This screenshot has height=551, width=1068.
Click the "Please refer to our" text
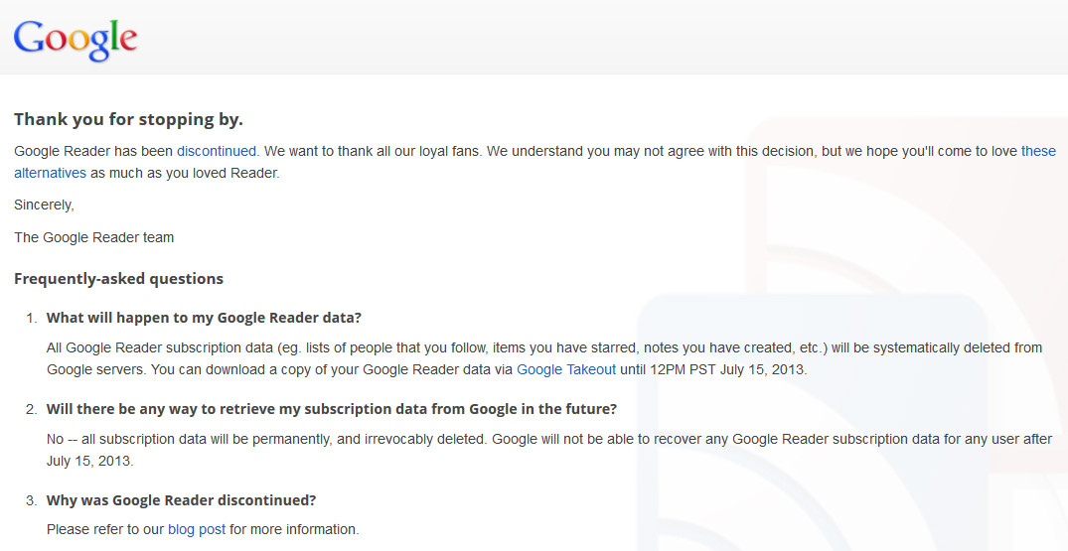tap(105, 529)
